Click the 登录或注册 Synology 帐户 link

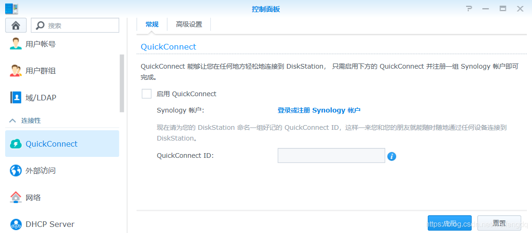tap(319, 110)
